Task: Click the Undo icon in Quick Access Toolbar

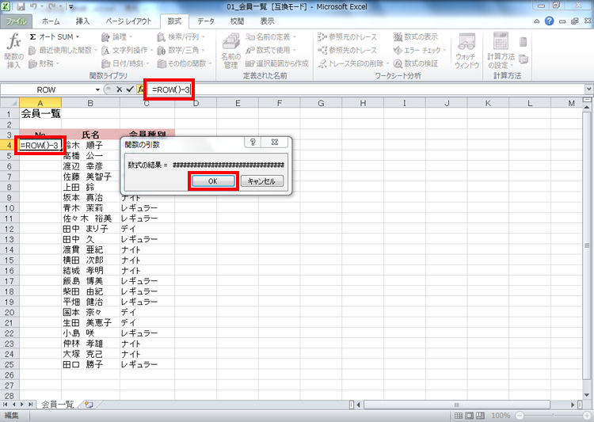Action: coord(33,6)
